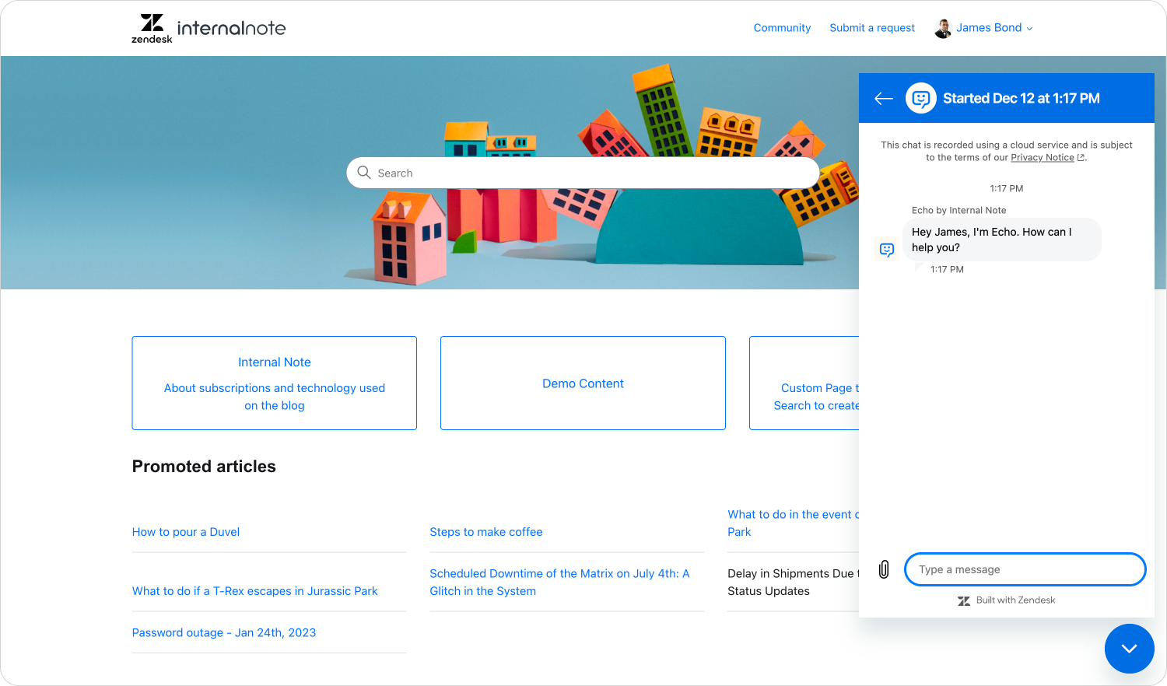Open T-Rex escapes in Jurassic Park article
This screenshot has width=1167, height=686.
255,591
